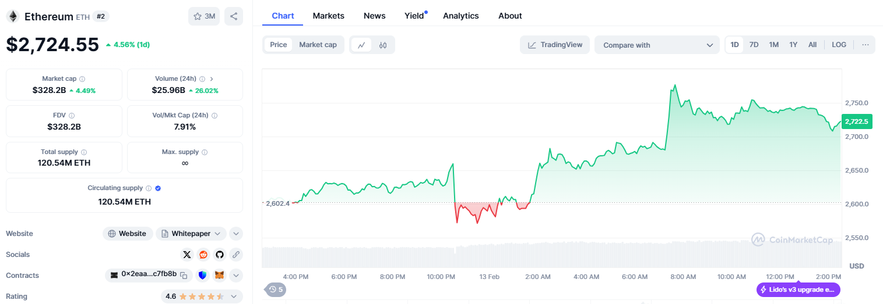The image size is (883, 304).
Task: Open chart events history badge showing 5
Action: click(275, 289)
